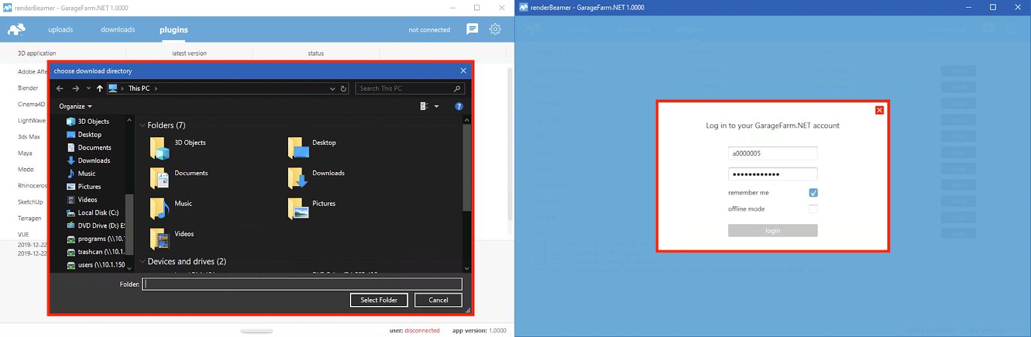Click the latest version column header
Screen dimensions: 1031x337
[x=189, y=53]
